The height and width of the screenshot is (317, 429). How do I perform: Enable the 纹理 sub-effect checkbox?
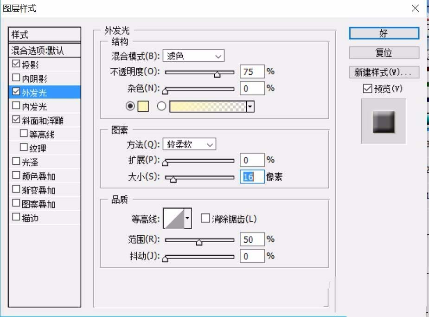pyautogui.click(x=23, y=148)
